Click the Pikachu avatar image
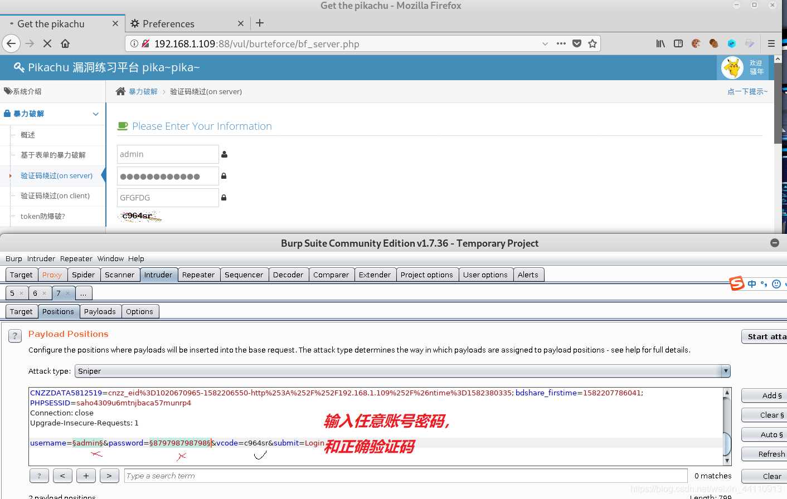Screen dimensions: 787x499 (732, 68)
